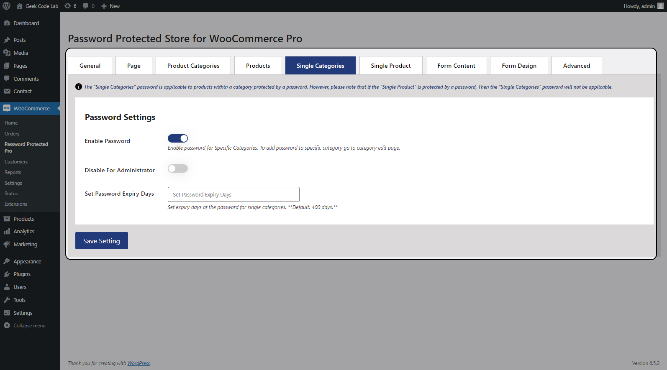Open the Page tab
Image resolution: width=667 pixels, height=370 pixels.
pos(134,66)
